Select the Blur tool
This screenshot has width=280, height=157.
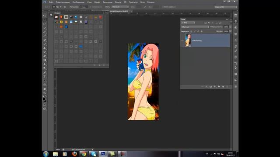click(x=45, y=65)
